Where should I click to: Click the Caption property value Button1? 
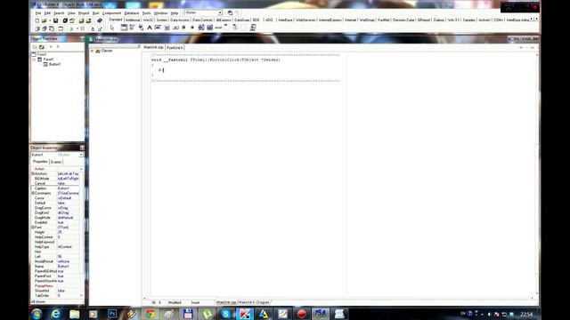[68, 188]
